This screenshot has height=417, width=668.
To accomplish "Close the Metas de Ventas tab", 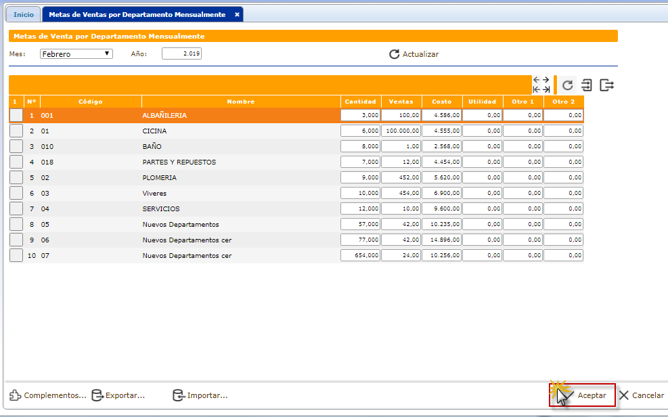I will [x=237, y=14].
